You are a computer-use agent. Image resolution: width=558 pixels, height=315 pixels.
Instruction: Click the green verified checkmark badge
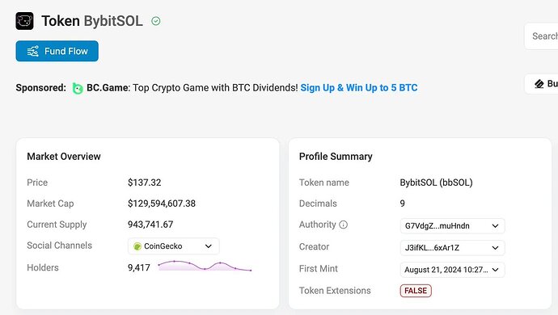click(x=156, y=21)
